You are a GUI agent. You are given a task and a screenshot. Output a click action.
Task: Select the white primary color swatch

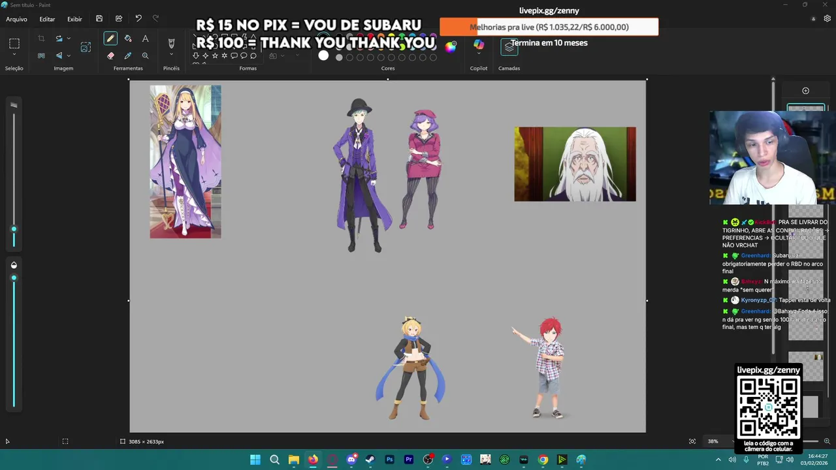click(x=323, y=55)
